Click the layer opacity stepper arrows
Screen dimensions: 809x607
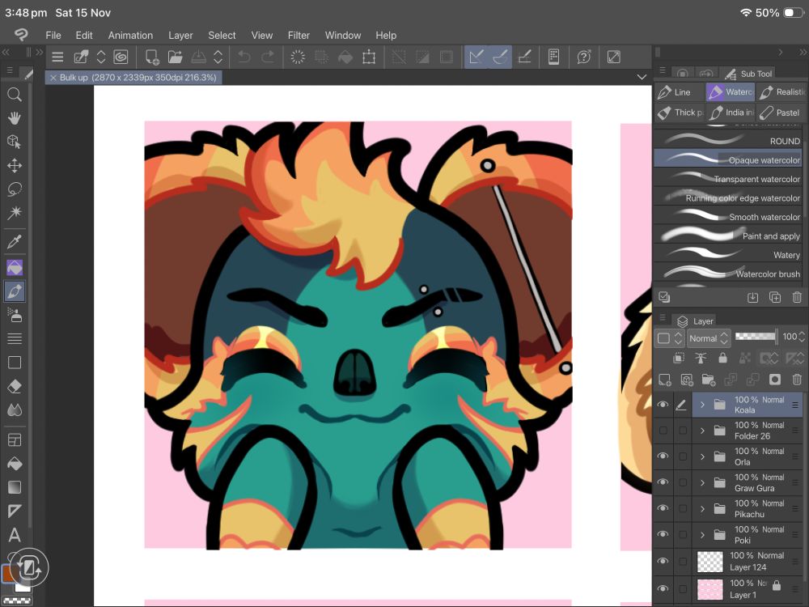(x=802, y=337)
